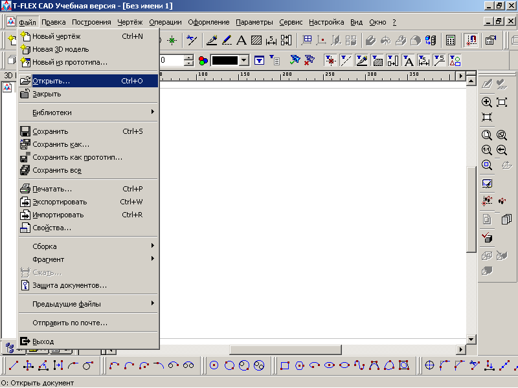Image resolution: width=518 pixels, height=388 pixels.
Task: Click the horizontal scrollbar thumb
Action: tap(286, 349)
